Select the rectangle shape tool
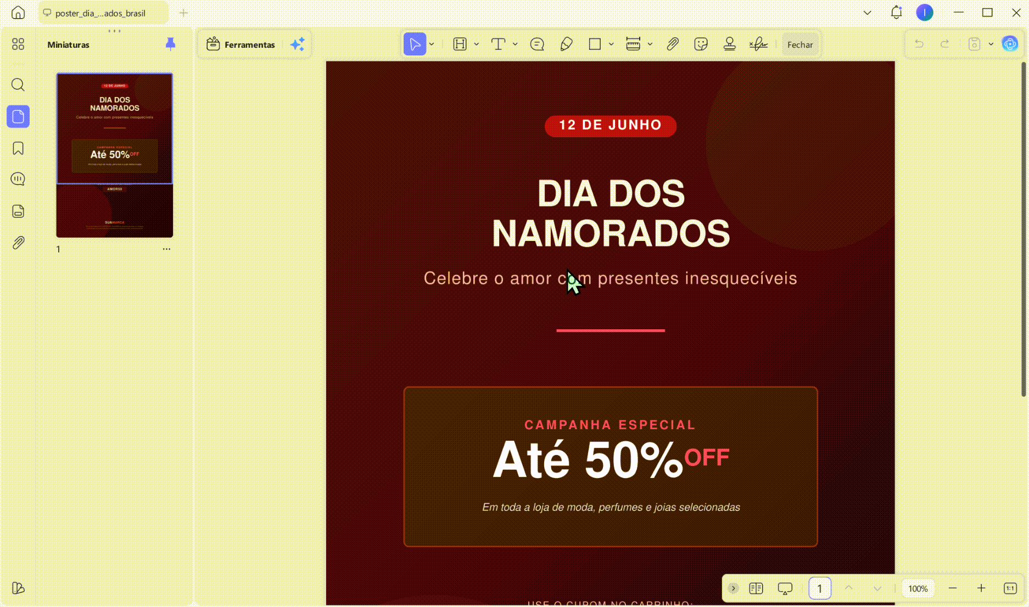 [x=595, y=44]
